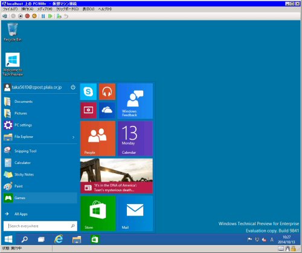Open the クリップボード(C) menu
The width and height of the screenshot is (302, 253).
click(67, 9)
